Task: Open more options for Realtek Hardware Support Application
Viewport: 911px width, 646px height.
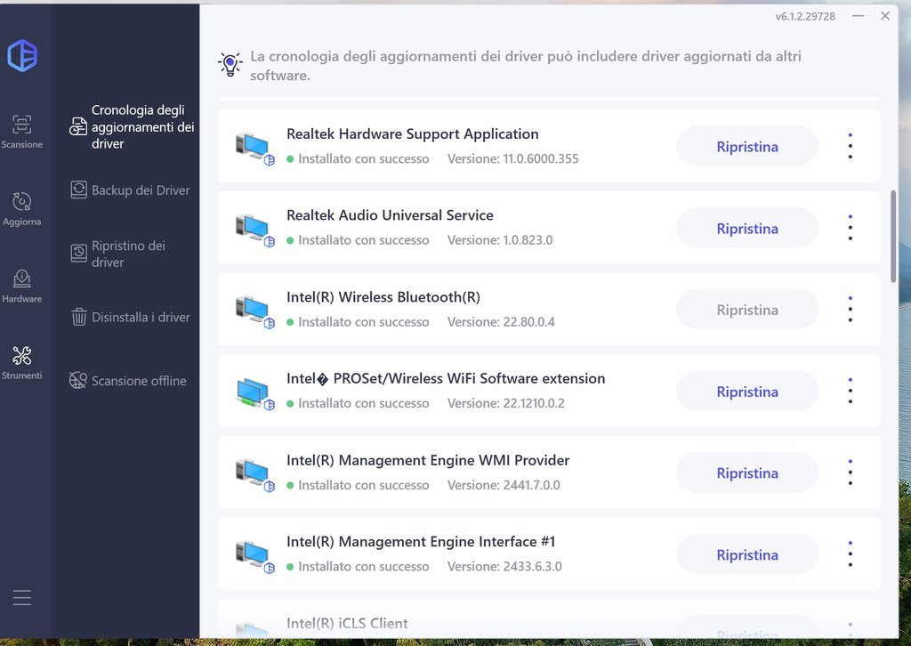Action: point(850,146)
